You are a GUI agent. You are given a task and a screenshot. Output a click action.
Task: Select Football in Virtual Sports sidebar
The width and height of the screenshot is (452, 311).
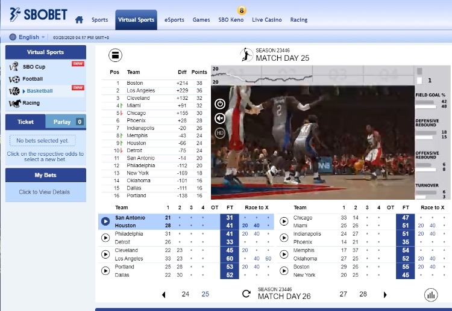[33, 79]
